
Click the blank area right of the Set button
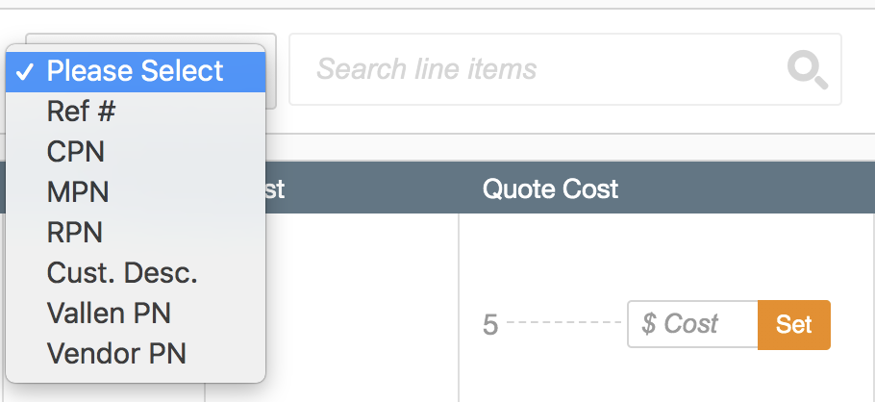852,324
